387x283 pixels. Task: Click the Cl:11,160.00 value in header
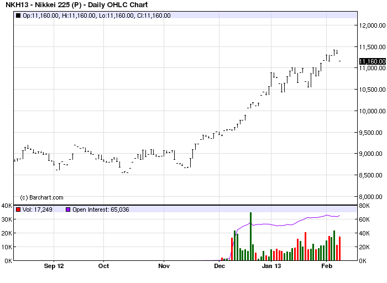pyautogui.click(x=154, y=15)
